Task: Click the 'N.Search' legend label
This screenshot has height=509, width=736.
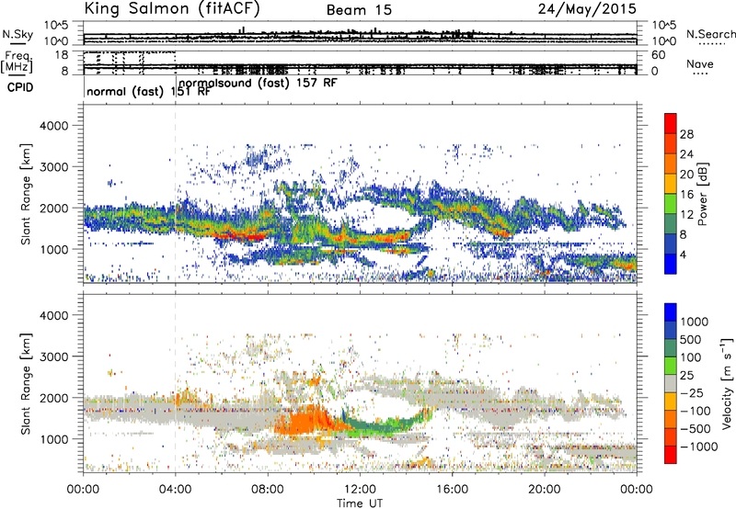Action: click(x=710, y=34)
